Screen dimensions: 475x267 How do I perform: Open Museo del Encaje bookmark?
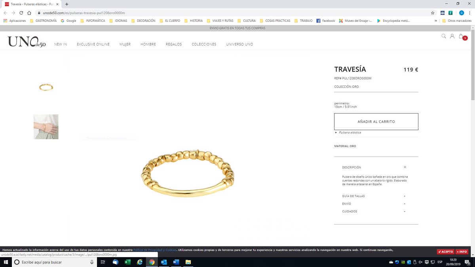pos(355,21)
